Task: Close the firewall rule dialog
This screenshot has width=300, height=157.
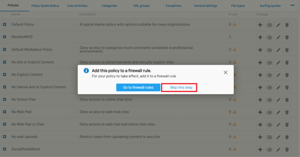Action: 226,72
